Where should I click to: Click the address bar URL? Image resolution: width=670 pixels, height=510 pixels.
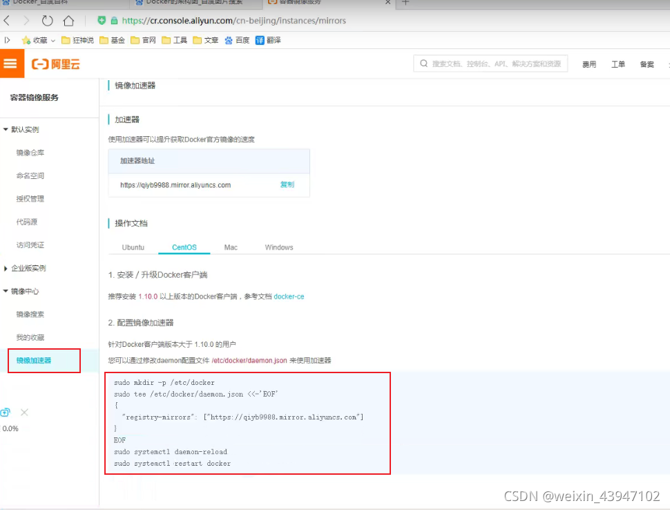click(x=233, y=21)
